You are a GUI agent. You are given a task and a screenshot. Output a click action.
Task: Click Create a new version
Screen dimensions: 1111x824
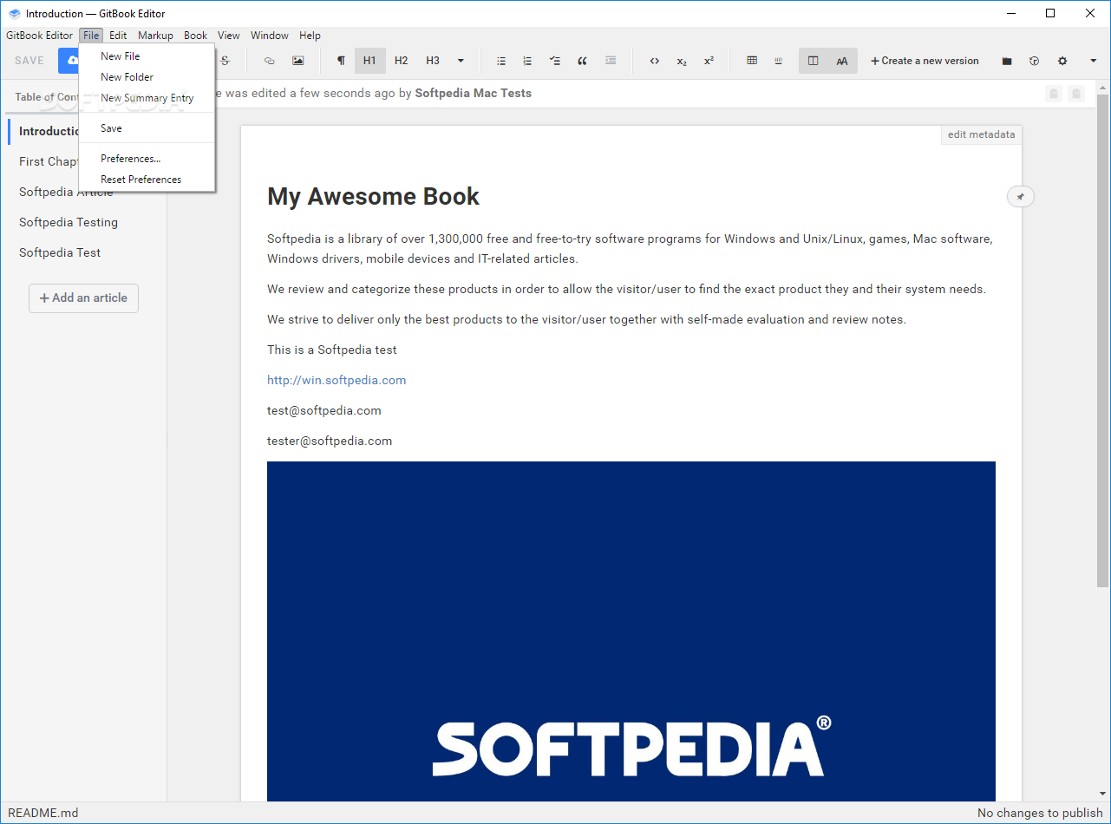[x=925, y=61]
